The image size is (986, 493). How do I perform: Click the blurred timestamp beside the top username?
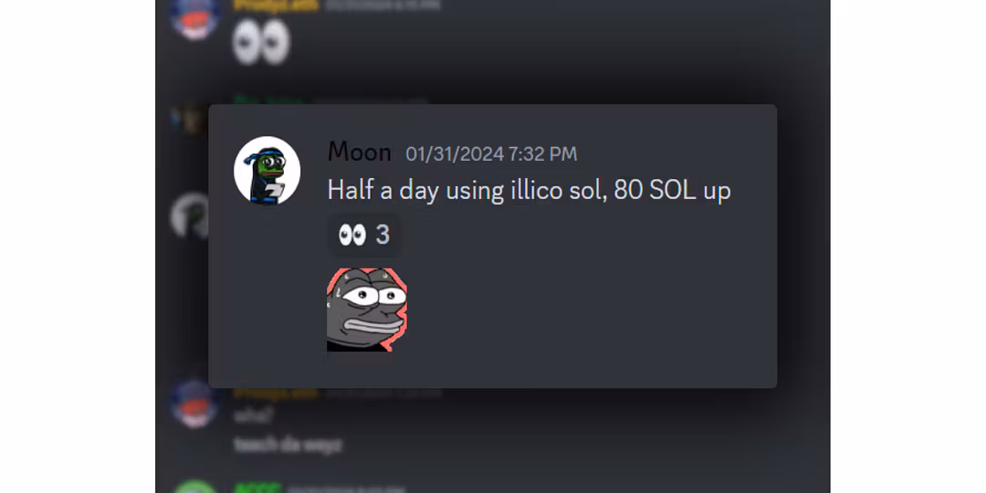(383, 5)
